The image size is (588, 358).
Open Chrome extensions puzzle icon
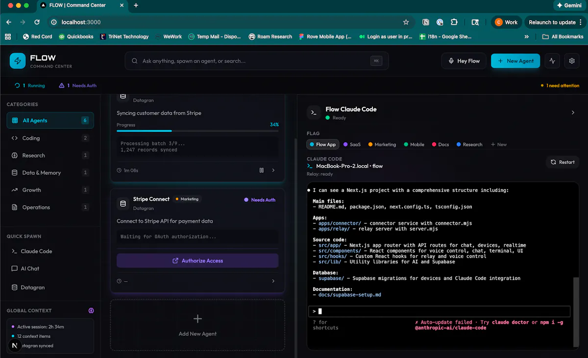tap(454, 22)
